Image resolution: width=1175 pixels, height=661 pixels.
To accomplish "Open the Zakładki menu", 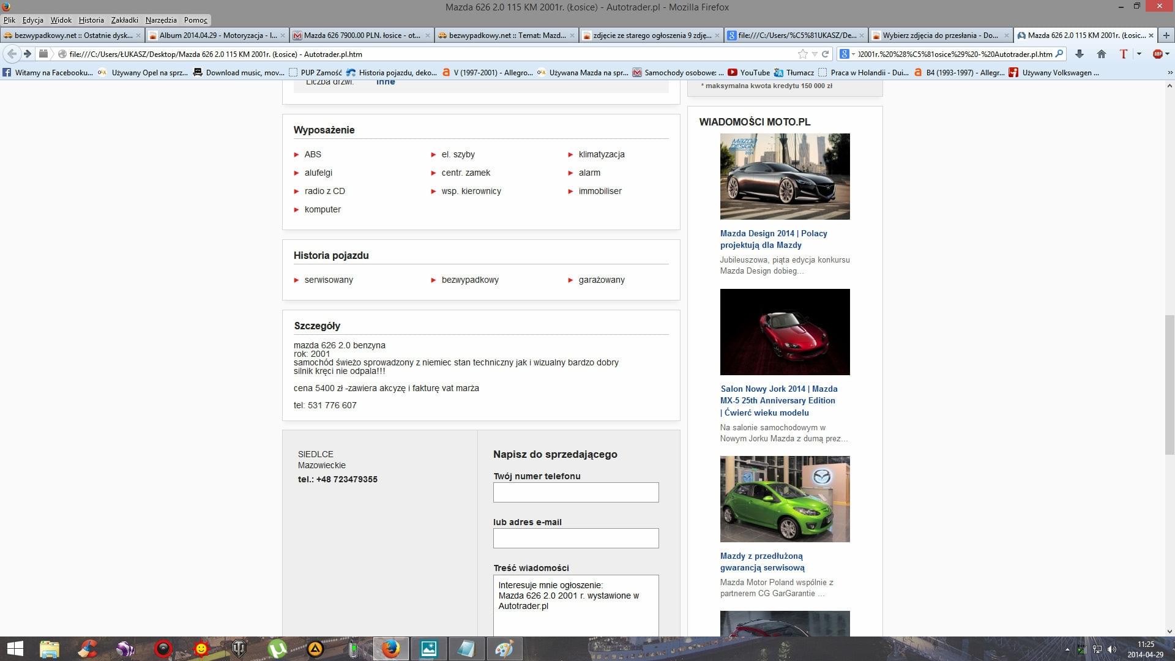I will [x=124, y=20].
